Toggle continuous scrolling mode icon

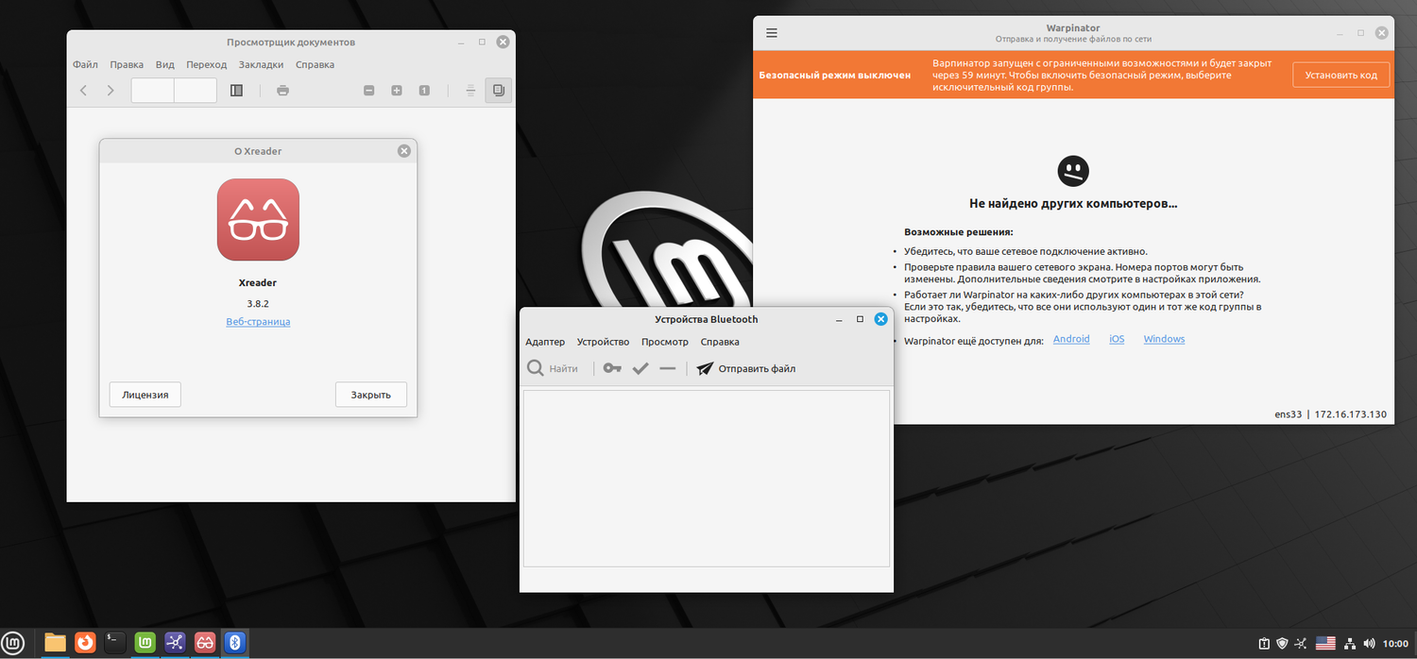click(470, 91)
